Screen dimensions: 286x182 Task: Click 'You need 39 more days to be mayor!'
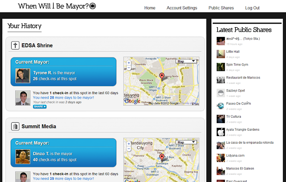(63, 178)
